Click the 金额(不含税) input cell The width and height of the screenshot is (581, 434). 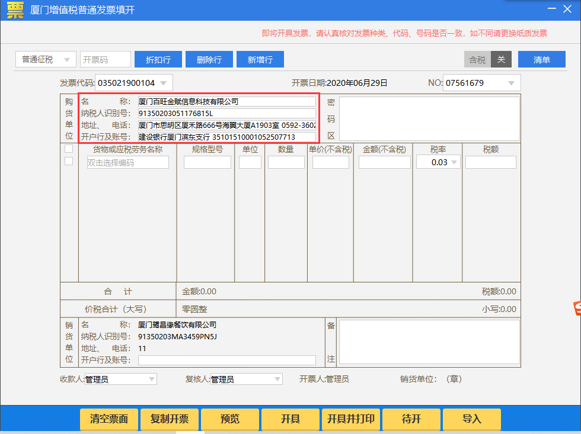(x=385, y=162)
